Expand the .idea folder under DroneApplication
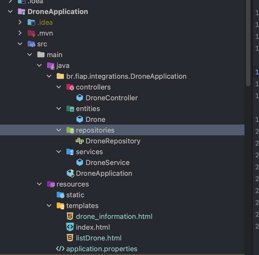 click(x=20, y=22)
